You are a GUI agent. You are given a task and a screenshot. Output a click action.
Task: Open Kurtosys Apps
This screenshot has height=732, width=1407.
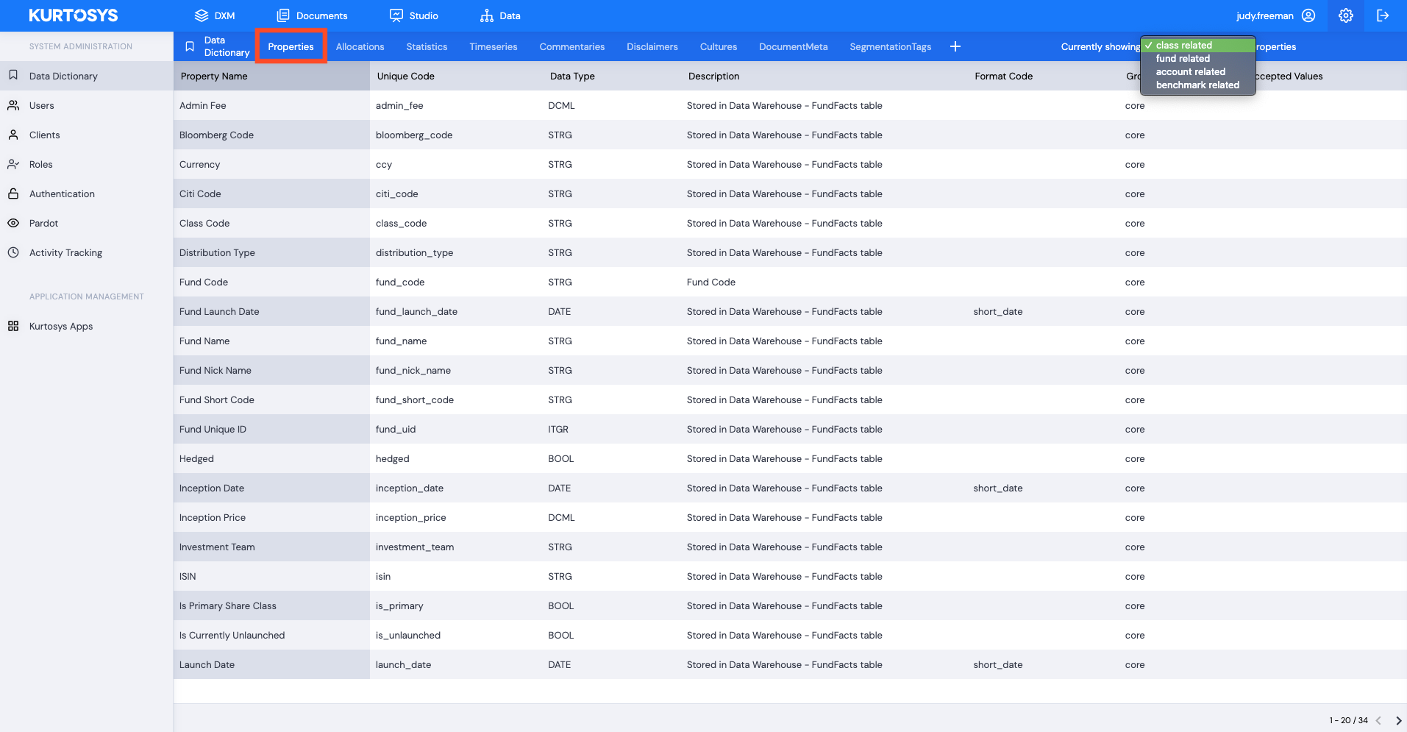60,326
